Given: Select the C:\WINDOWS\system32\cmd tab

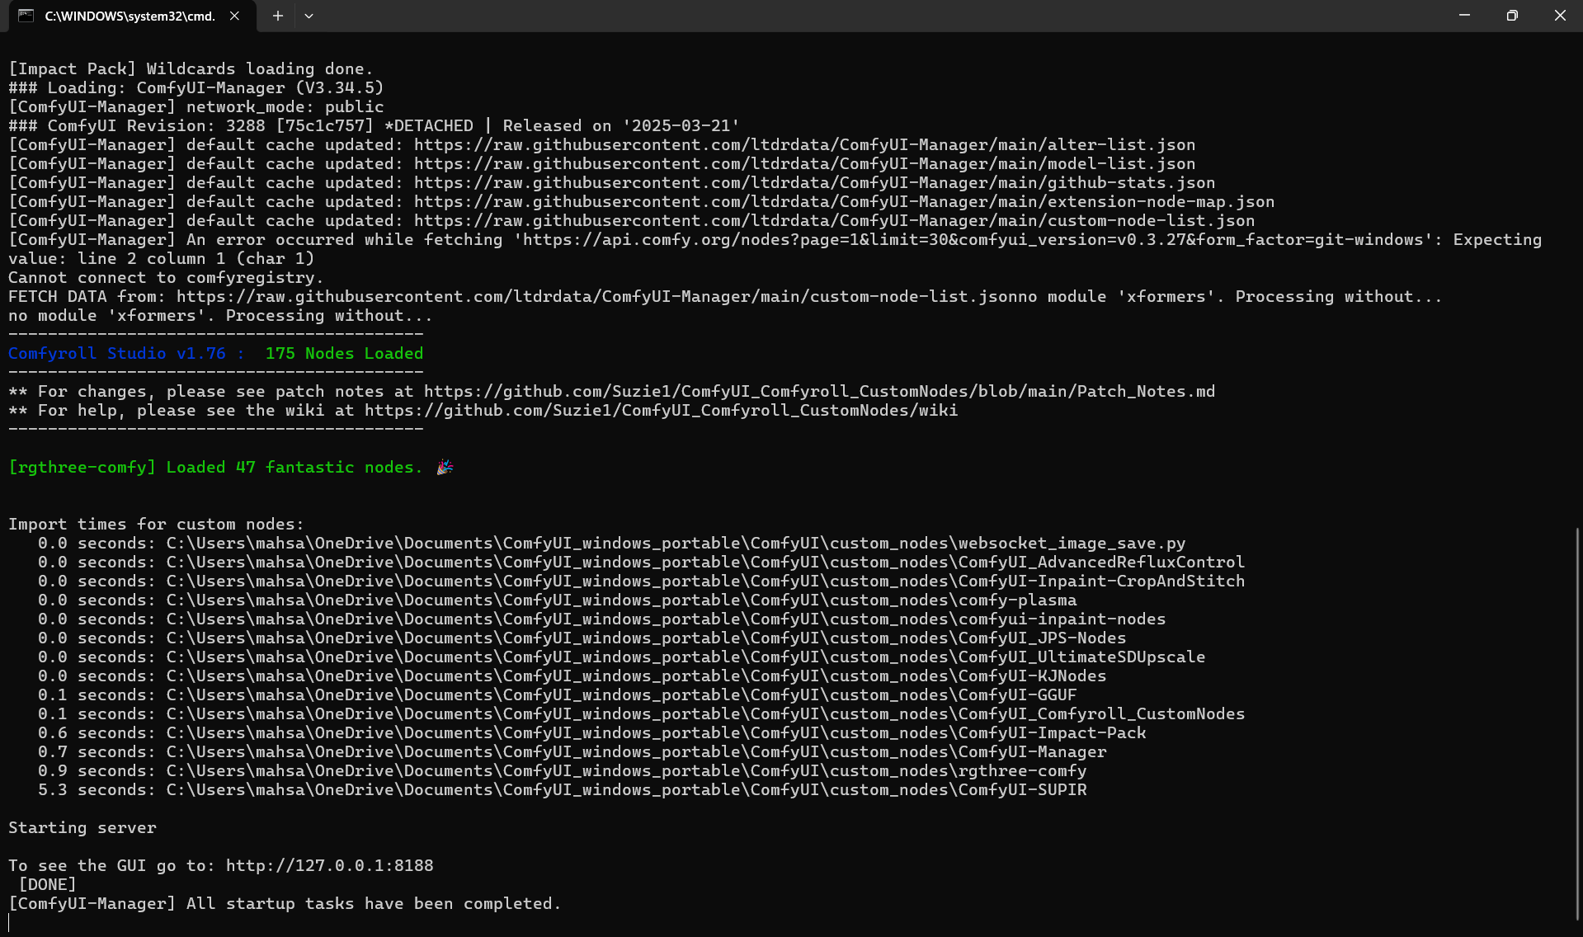Looking at the screenshot, I should (x=130, y=16).
